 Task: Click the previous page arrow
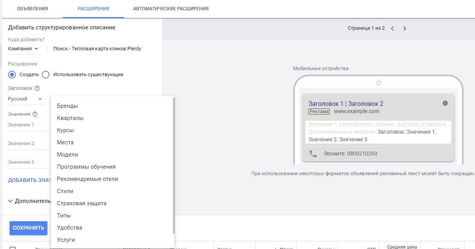coord(393,28)
